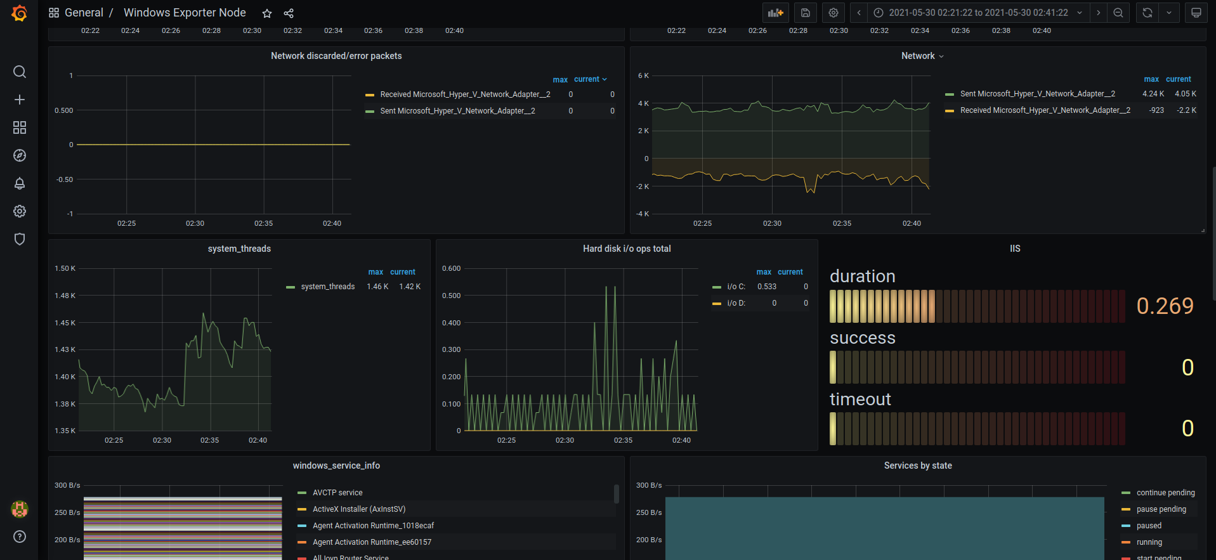Screen dimensions: 1216x560
Task: Toggle i/o C: series in legend
Action: point(736,287)
